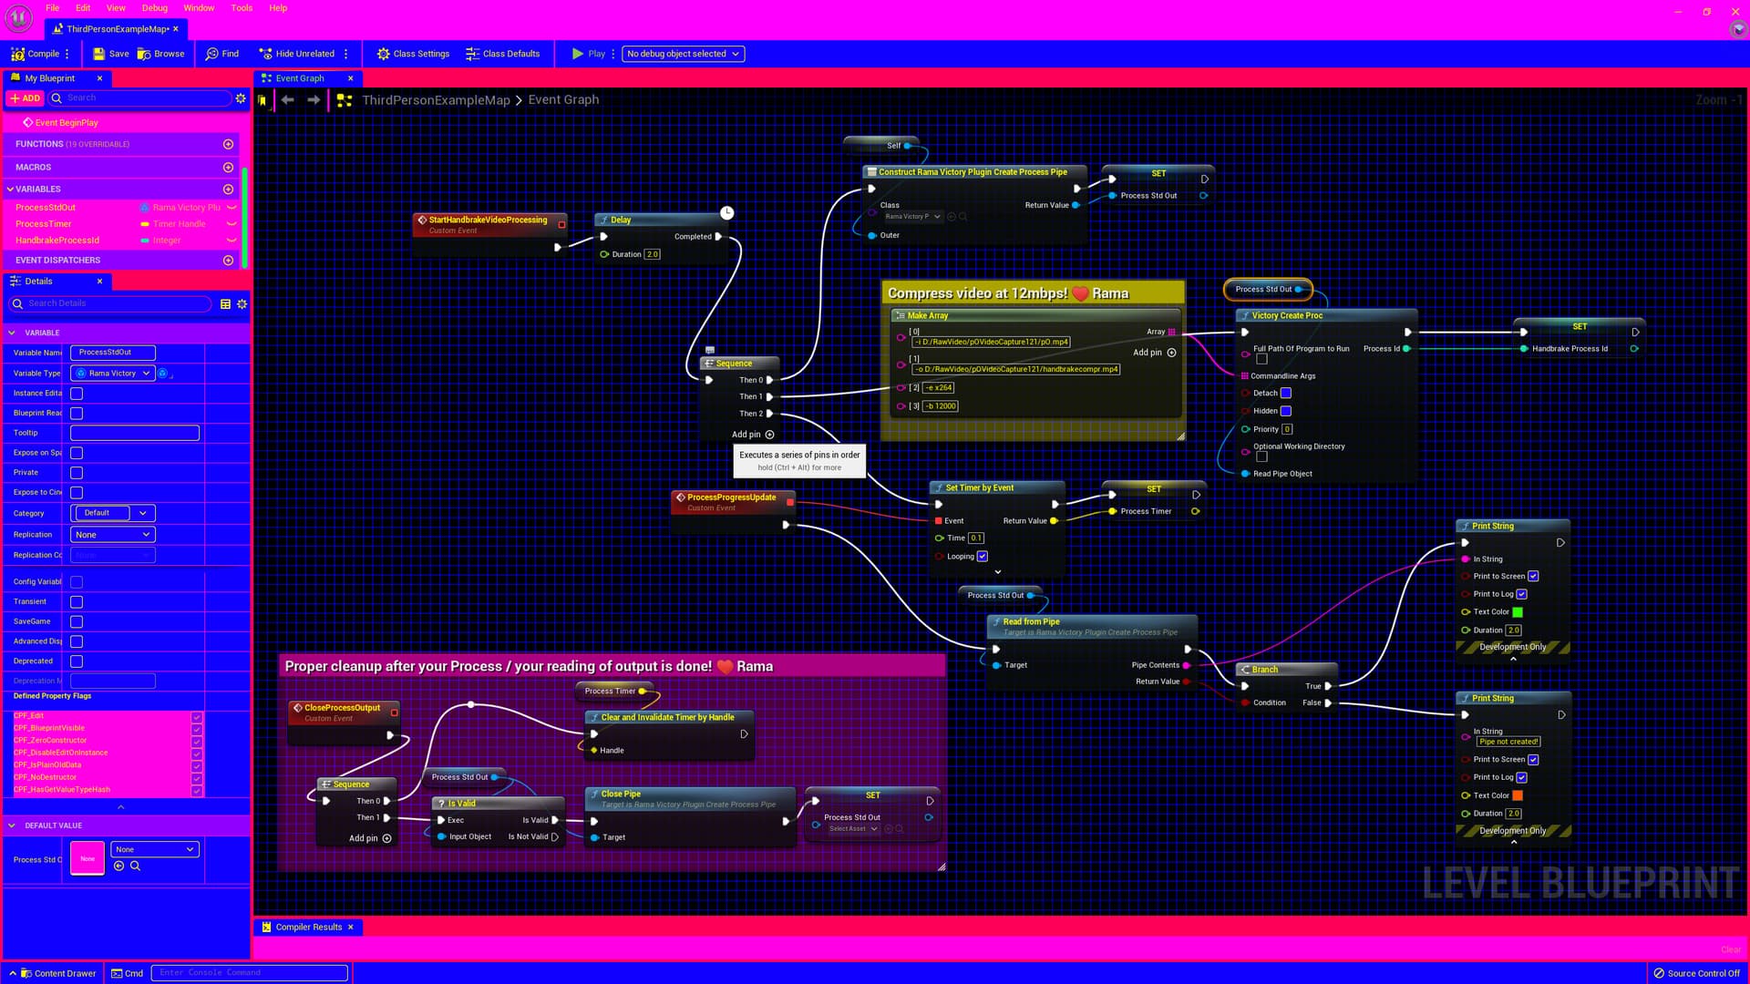Collapse the Variables section

point(10,190)
